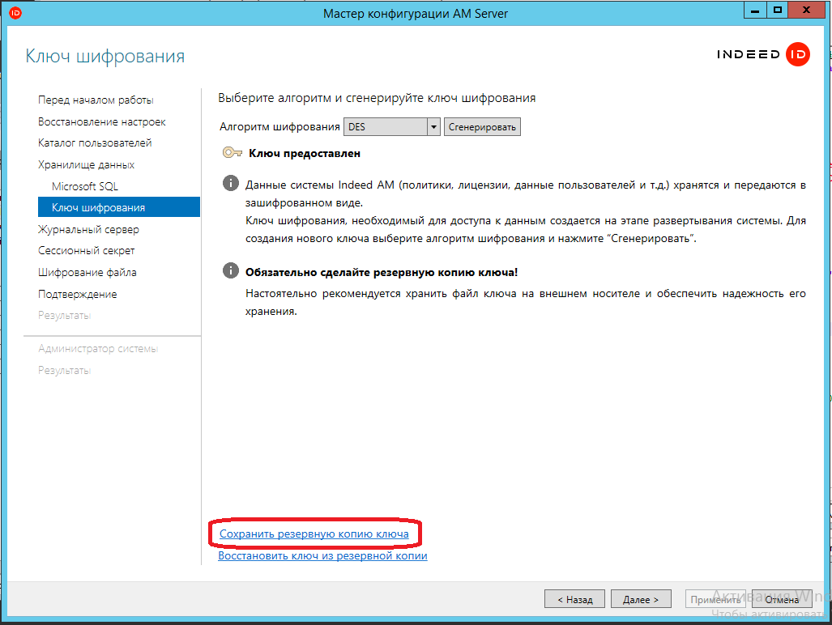The image size is (832, 625).
Task: Open 'Сохранить резервную копию ключа' link
Action: [319, 535]
